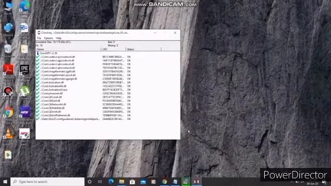
Task: Sort list by the CRC column header
Action: (113, 49)
